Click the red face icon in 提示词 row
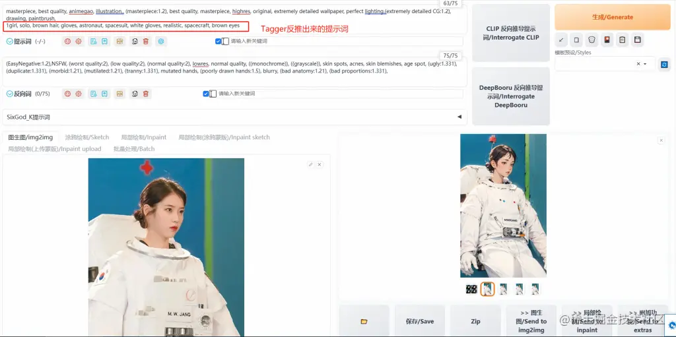The width and height of the screenshot is (676, 337). point(67,42)
